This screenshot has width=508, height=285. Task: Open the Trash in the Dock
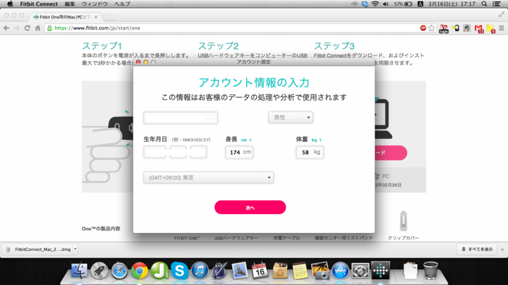point(431,270)
